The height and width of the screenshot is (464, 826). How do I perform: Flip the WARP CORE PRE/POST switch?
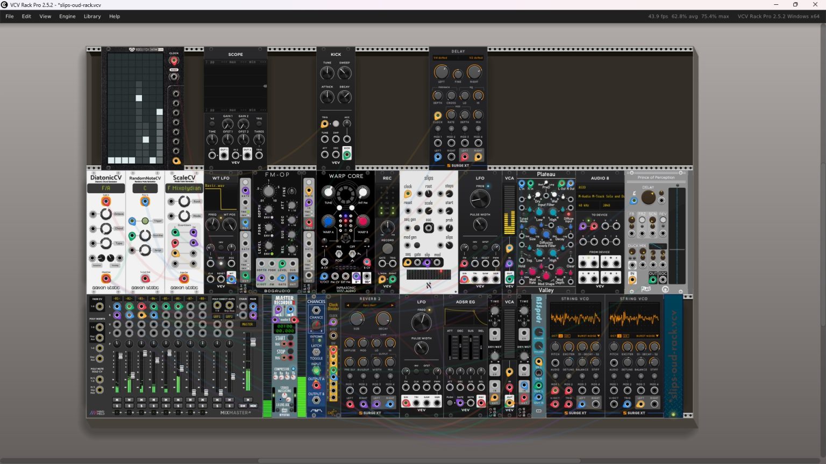pyautogui.click(x=339, y=253)
